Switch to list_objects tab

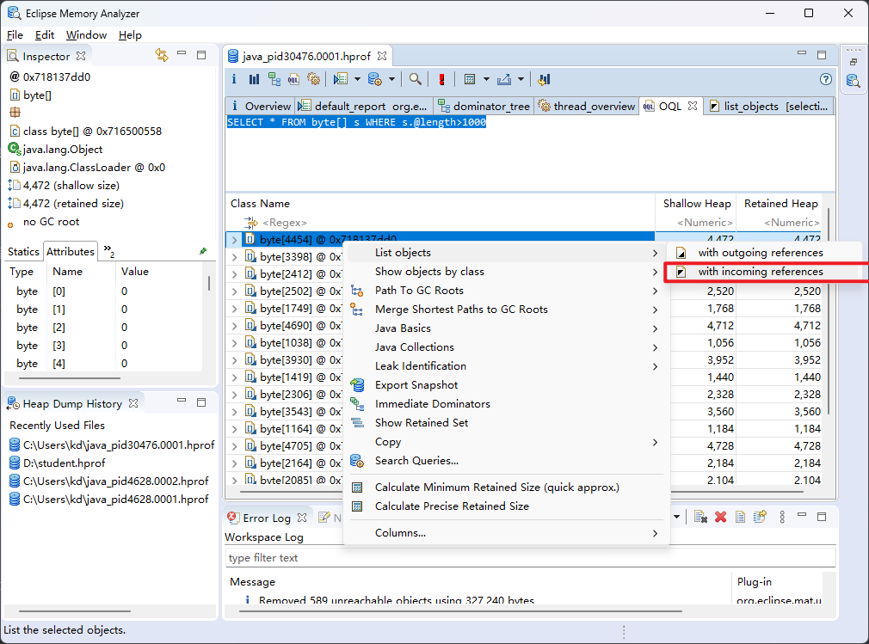click(768, 106)
